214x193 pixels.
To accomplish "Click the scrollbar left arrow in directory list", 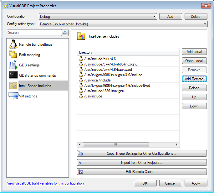I will tap(80, 144).
